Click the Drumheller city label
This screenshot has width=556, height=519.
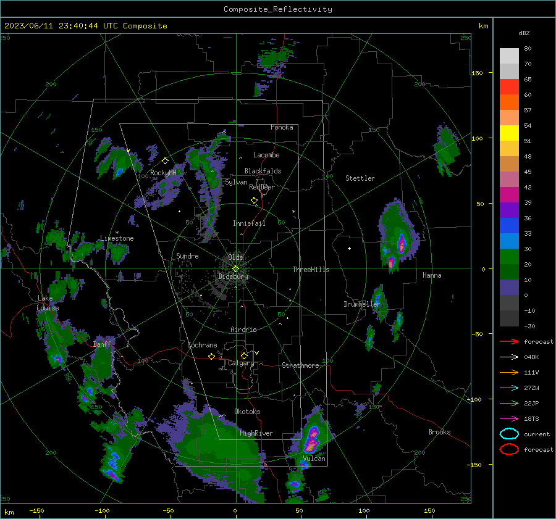(x=362, y=304)
